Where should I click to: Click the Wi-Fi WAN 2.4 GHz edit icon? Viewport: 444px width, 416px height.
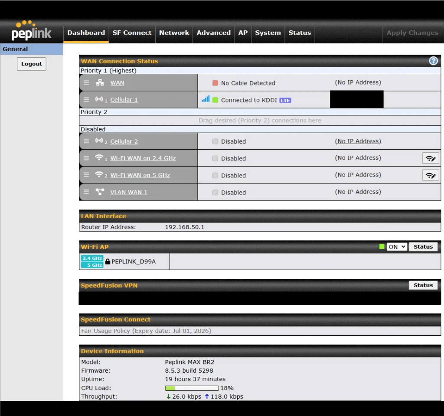point(430,158)
